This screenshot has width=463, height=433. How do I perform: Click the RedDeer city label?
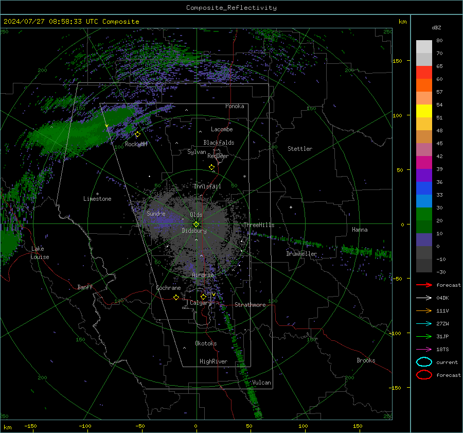[218, 156]
